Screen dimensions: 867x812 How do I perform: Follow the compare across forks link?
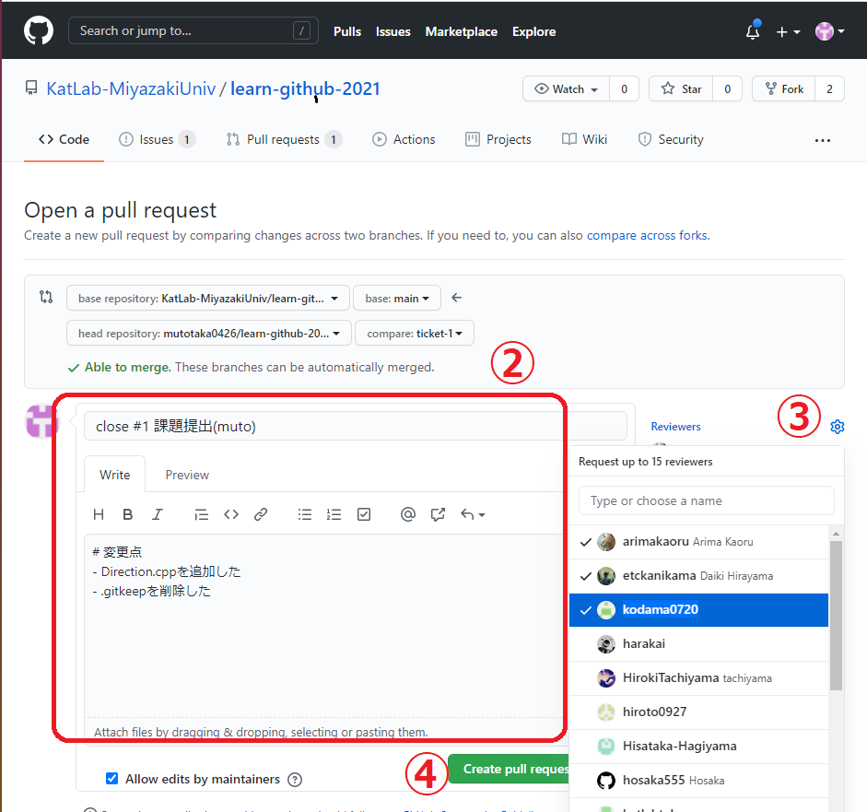(x=647, y=236)
